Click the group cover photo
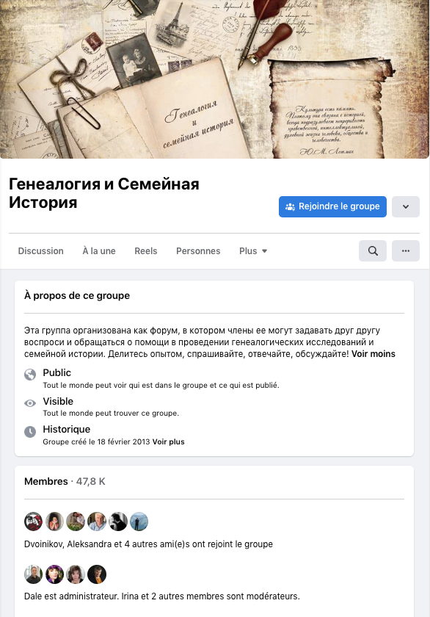The image size is (430, 617). click(x=214, y=79)
